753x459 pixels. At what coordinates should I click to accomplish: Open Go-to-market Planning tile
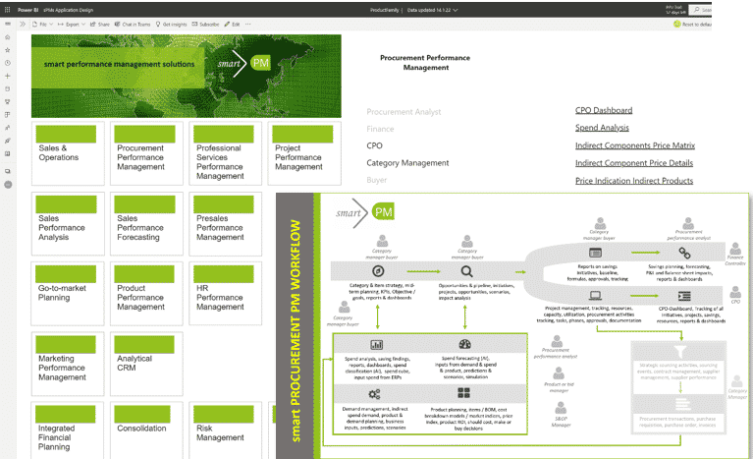point(68,294)
